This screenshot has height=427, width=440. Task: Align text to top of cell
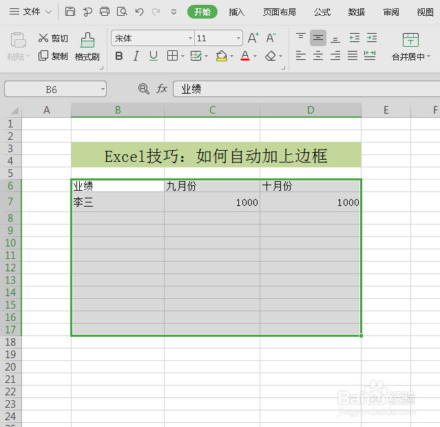pyautogui.click(x=301, y=37)
